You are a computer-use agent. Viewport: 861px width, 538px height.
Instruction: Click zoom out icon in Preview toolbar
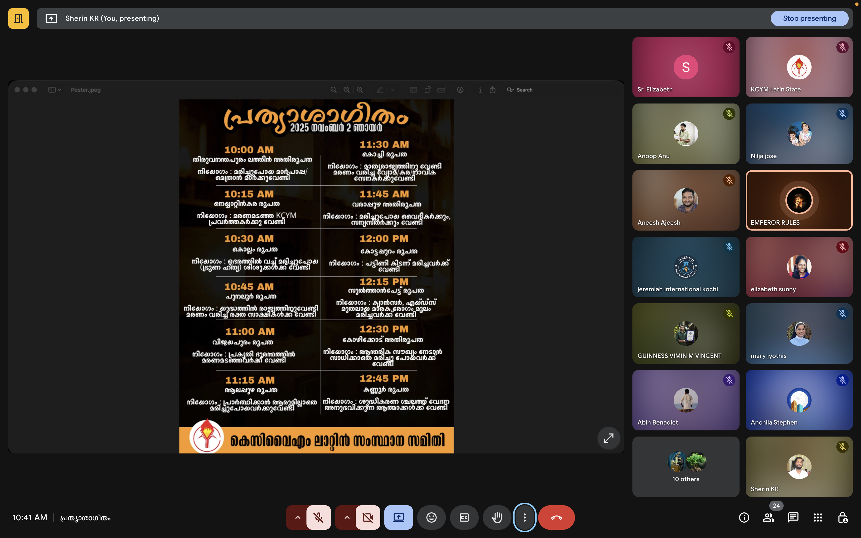333,90
